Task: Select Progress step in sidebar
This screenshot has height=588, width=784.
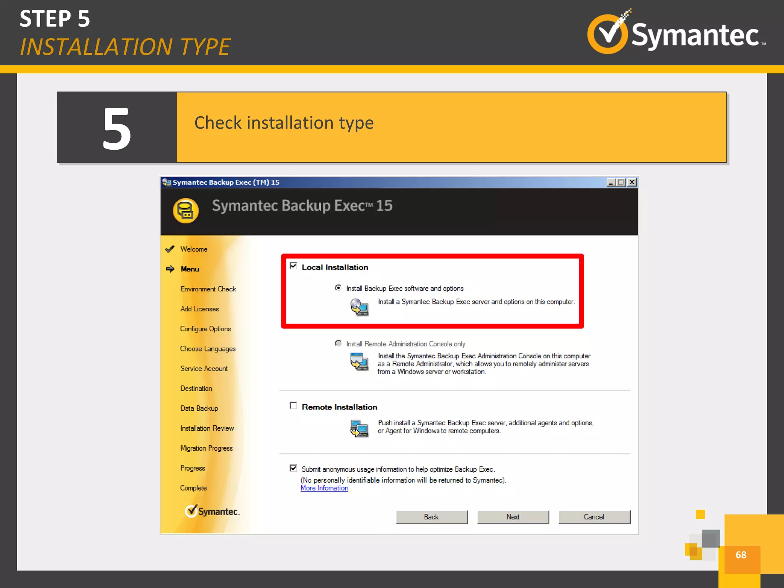Action: [193, 468]
